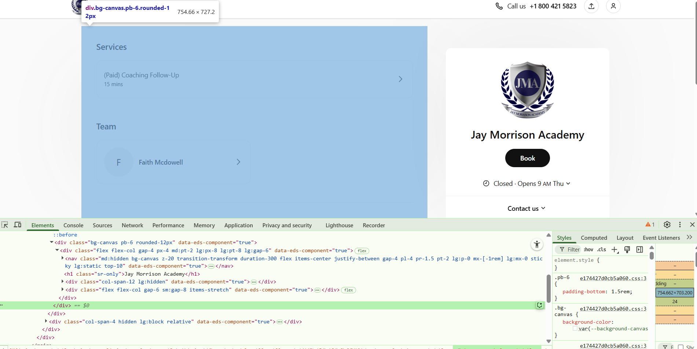Toggle the computed styles sidebar icon

point(639,250)
